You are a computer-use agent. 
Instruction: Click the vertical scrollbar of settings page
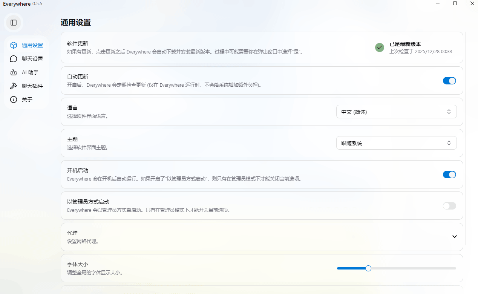pos(466,138)
